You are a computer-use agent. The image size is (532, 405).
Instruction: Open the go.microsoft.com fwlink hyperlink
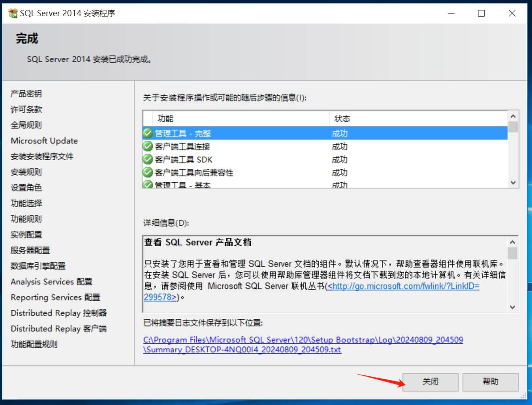pyautogui.click(x=403, y=287)
